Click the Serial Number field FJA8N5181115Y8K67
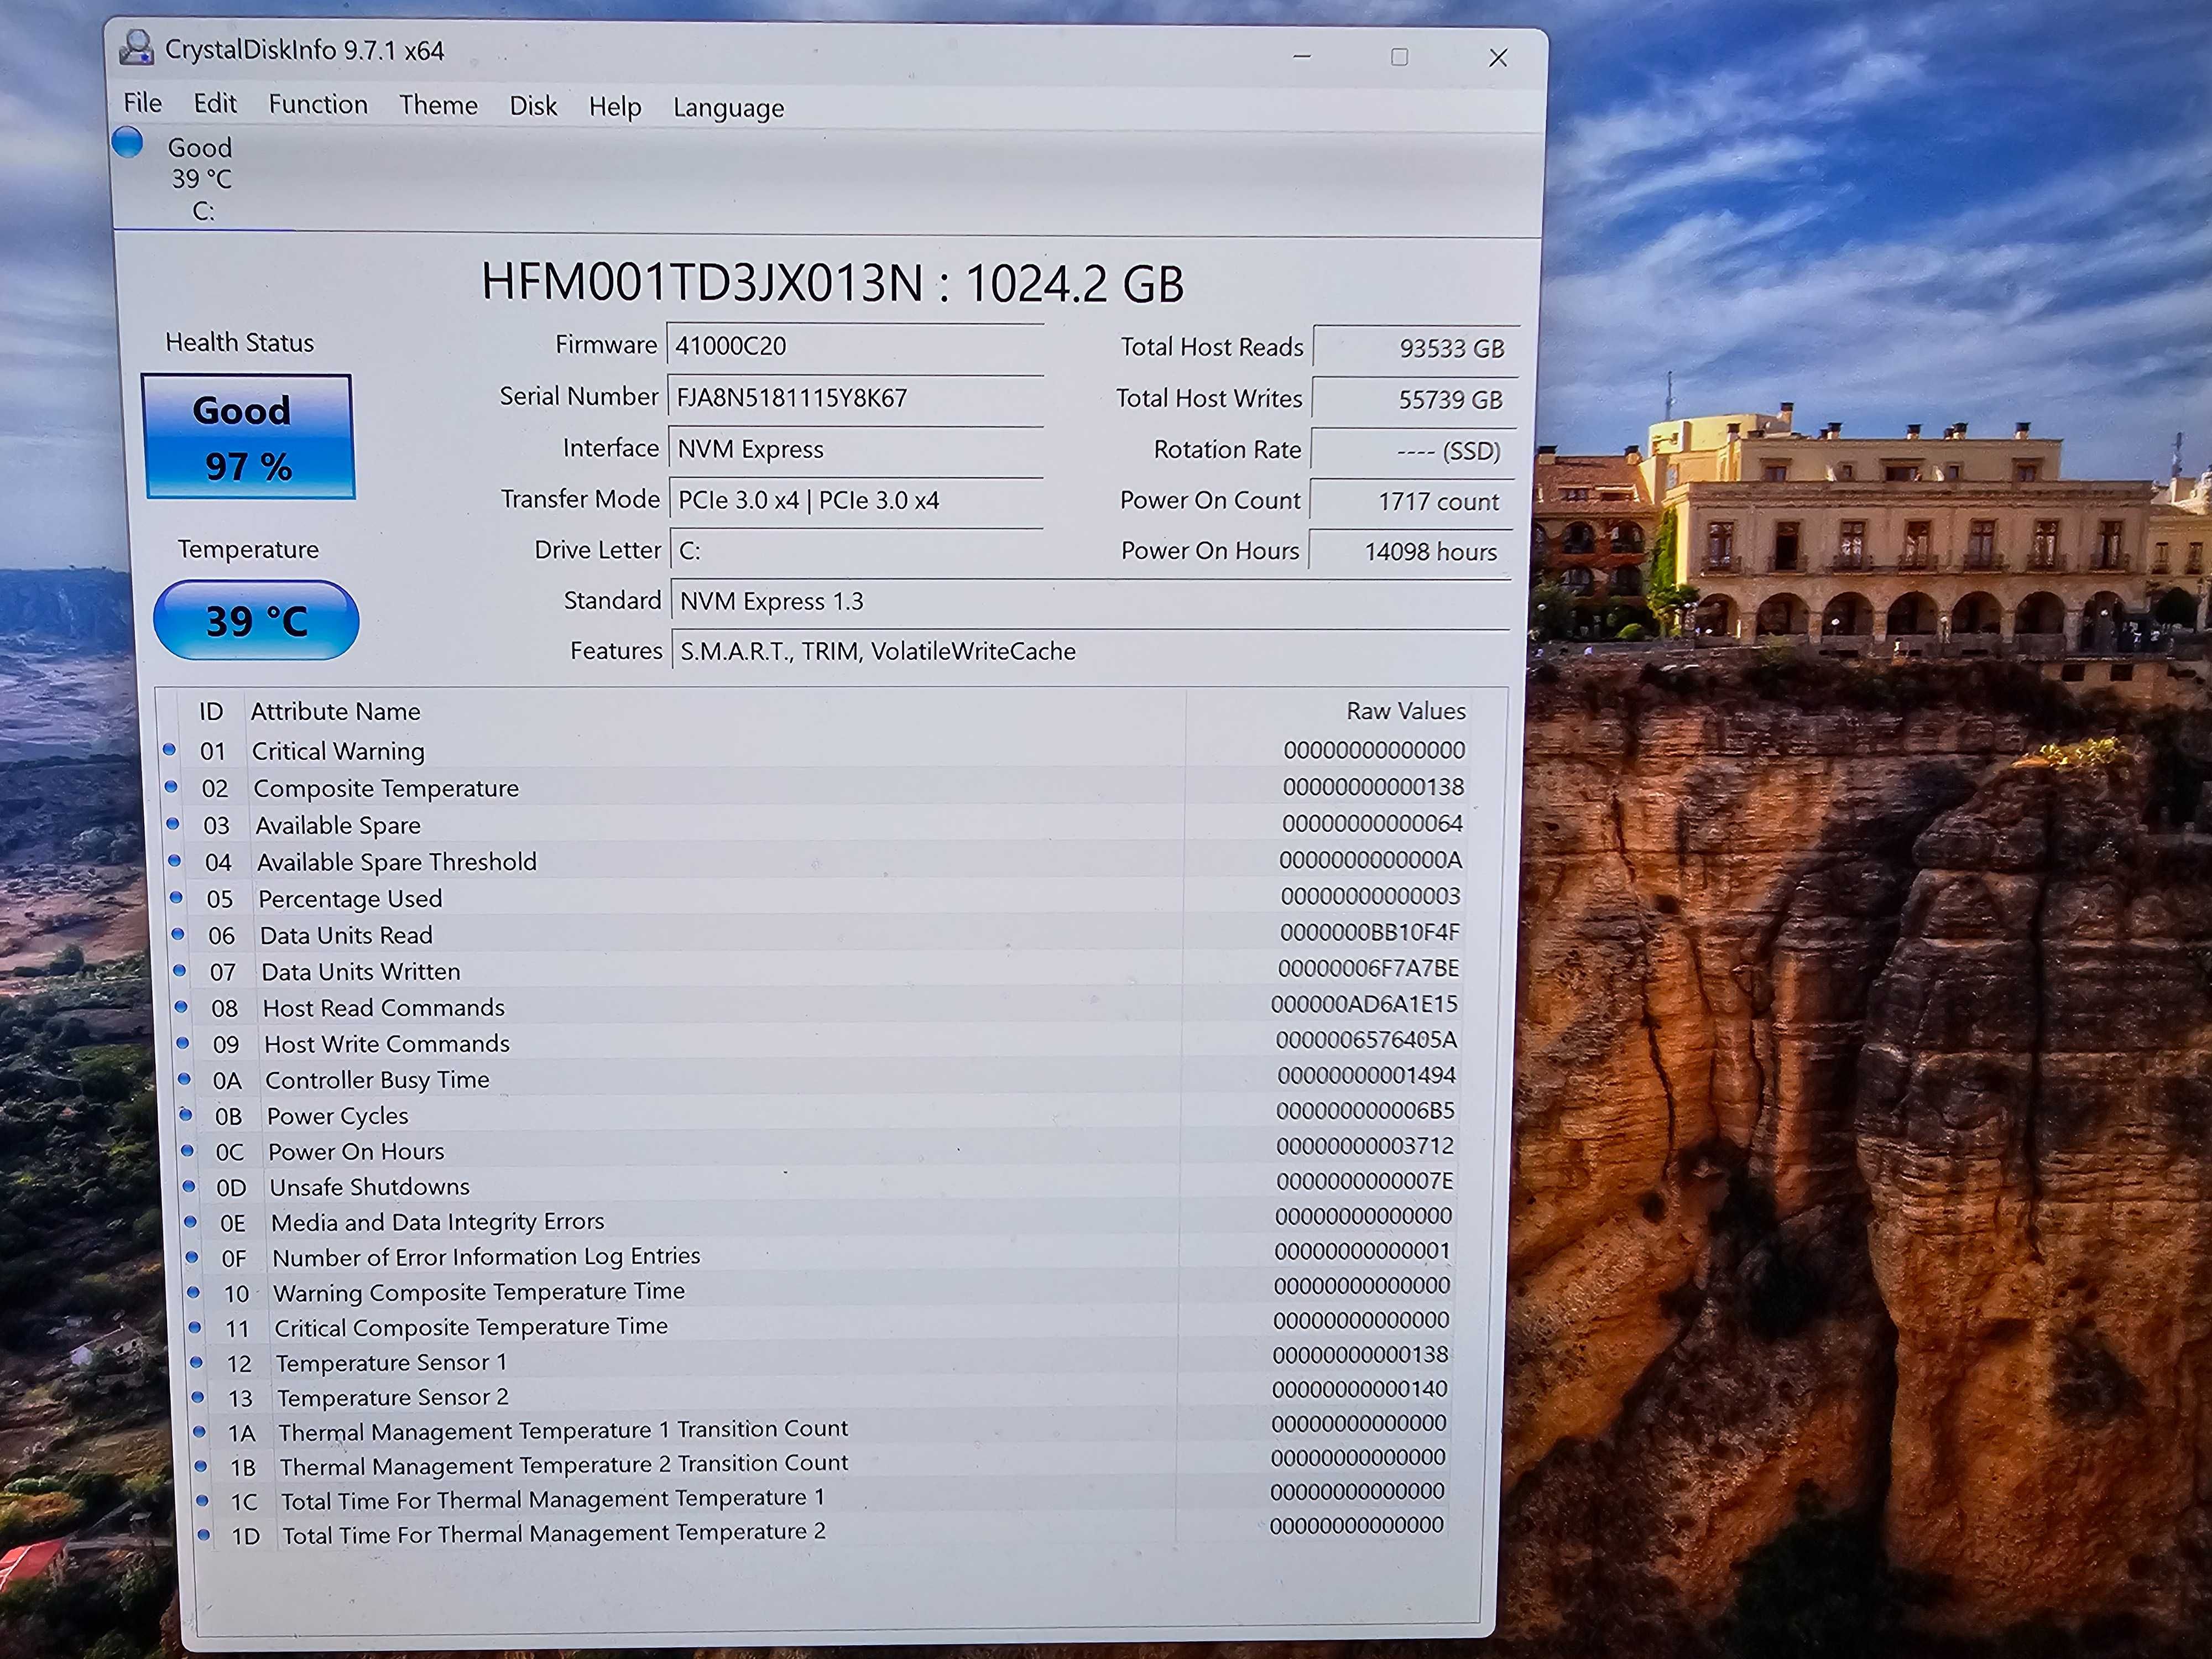2212x1659 pixels. (x=856, y=398)
